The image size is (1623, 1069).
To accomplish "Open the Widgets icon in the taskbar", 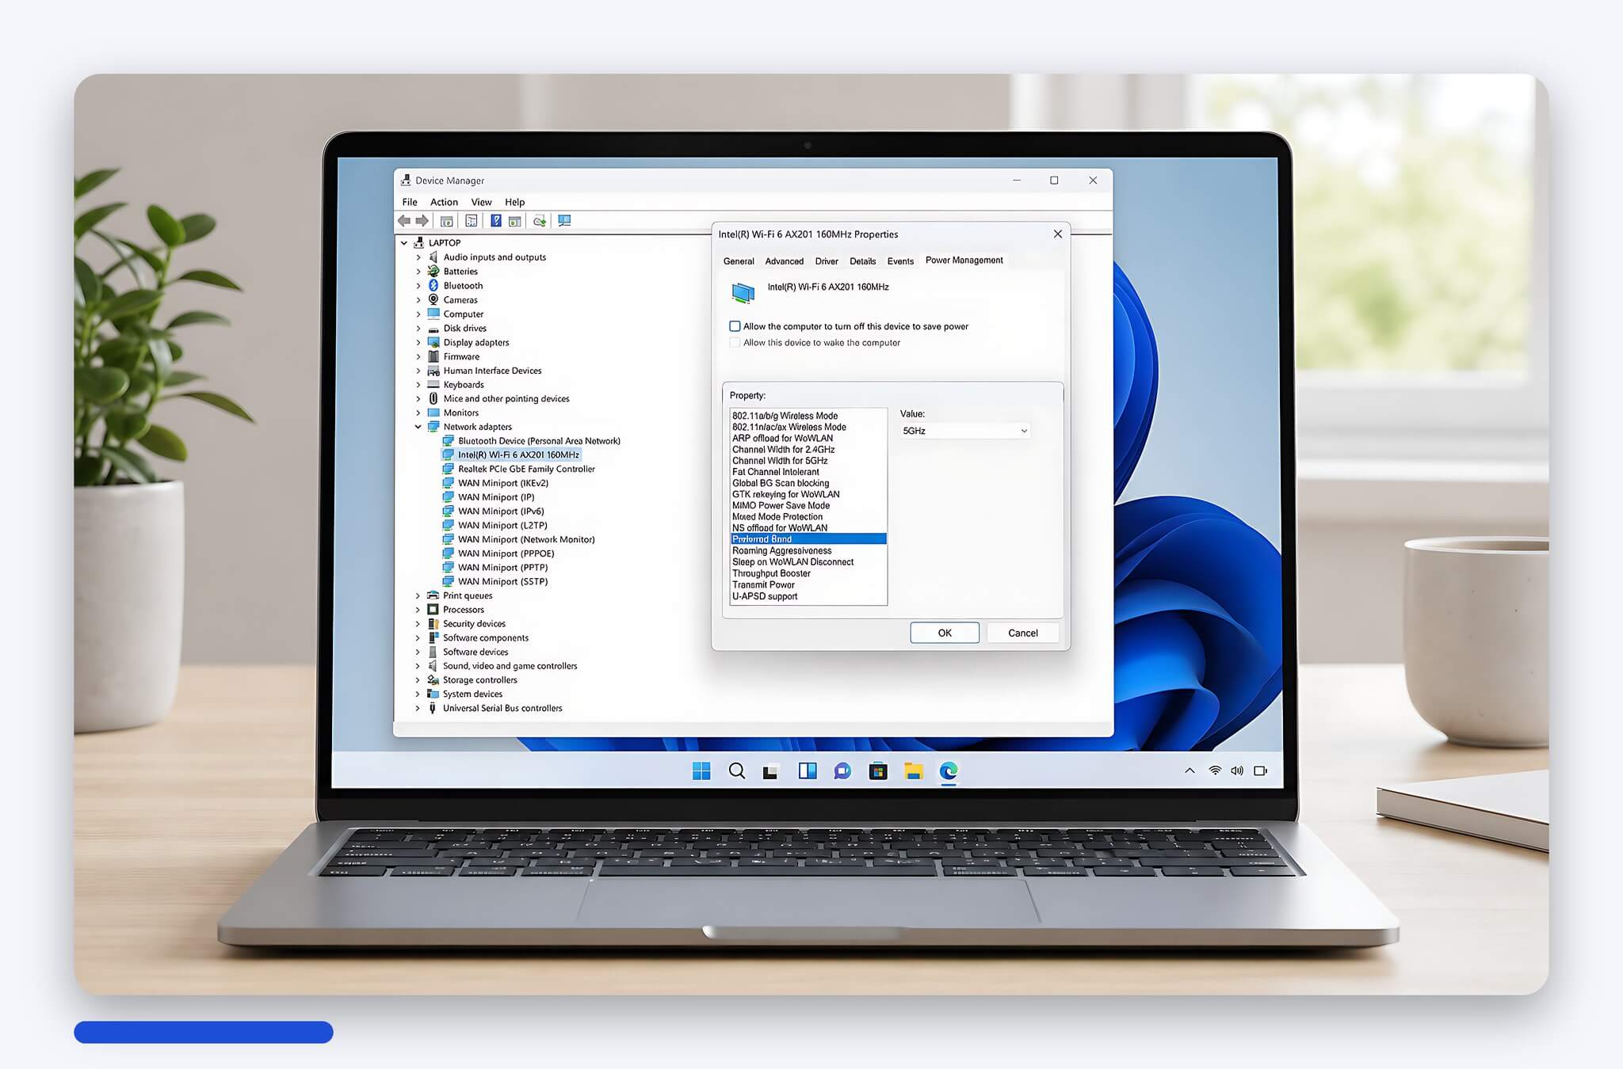I will [x=808, y=771].
